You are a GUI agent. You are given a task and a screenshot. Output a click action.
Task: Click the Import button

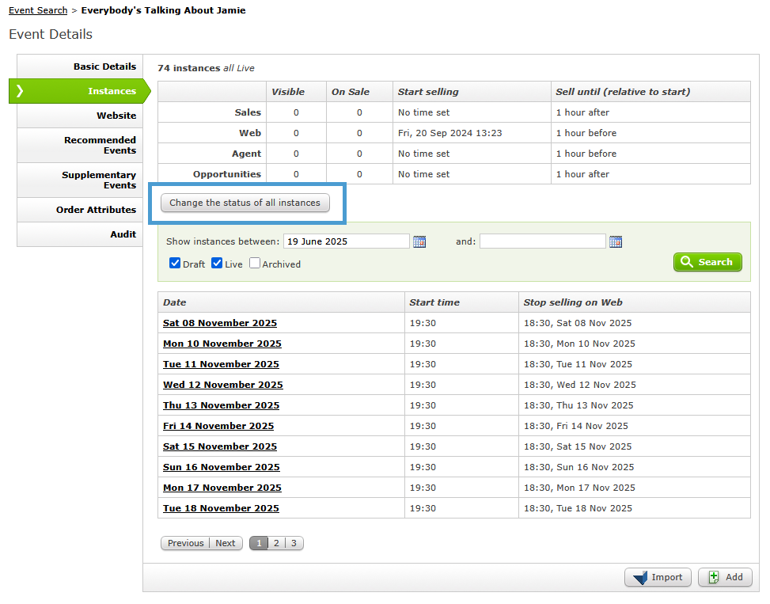point(658,577)
